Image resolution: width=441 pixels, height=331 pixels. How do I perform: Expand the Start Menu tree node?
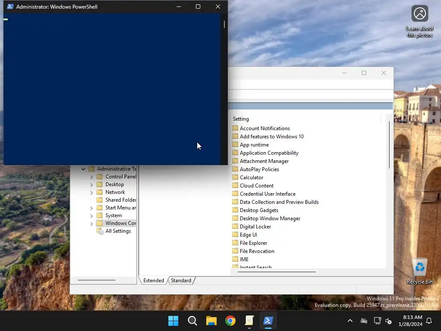[91, 208]
